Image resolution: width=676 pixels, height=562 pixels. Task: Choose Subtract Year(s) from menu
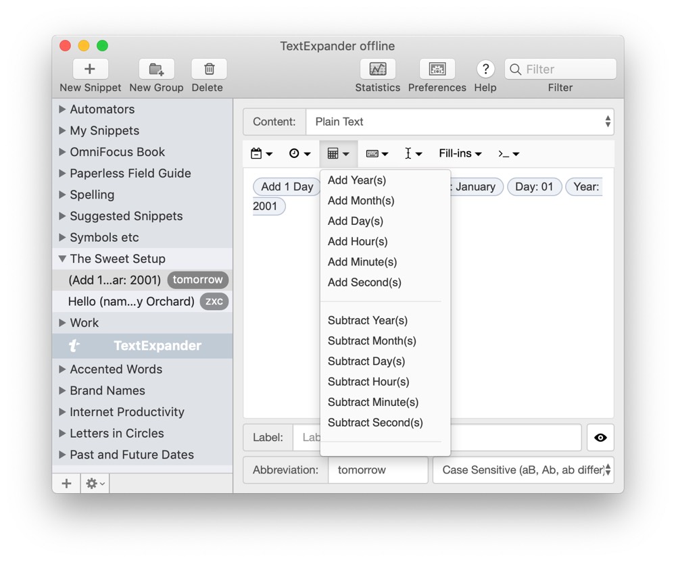click(x=385, y=320)
